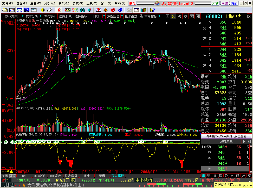Image resolution: width=253 pixels, height=188 pixels.
Task: Expand the 多图组合 dropdown arrow
Action: (122, 16)
